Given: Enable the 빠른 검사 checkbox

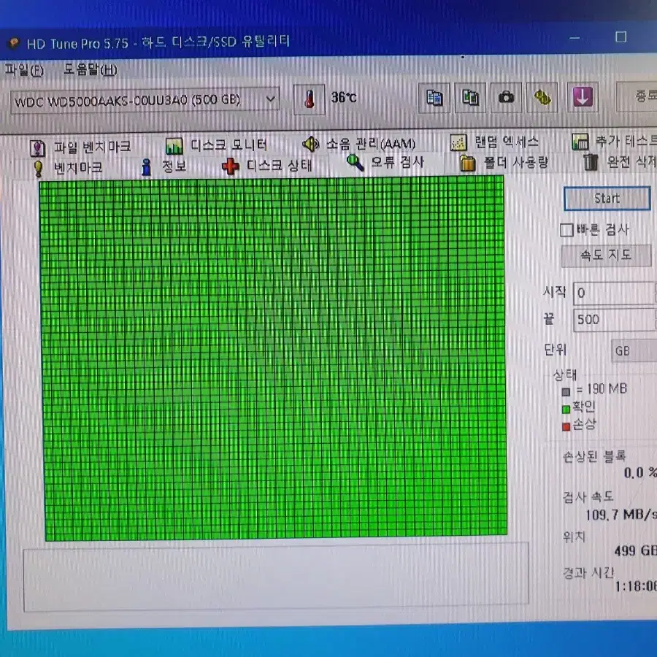Looking at the screenshot, I should (x=566, y=230).
